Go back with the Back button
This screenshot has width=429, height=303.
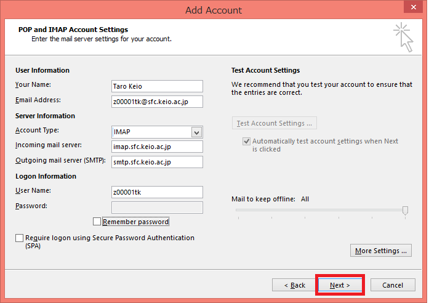(x=294, y=285)
